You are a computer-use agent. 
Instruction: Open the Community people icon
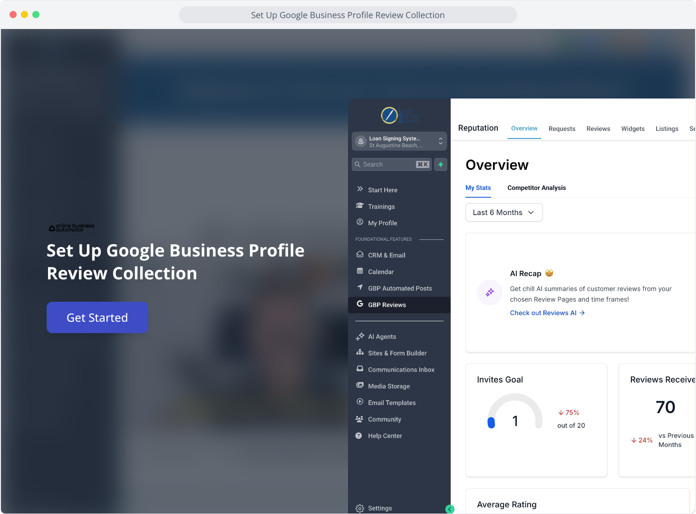[x=359, y=419]
